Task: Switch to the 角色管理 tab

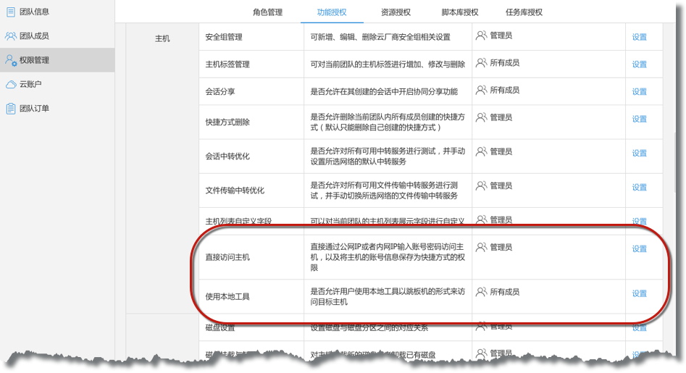Action: click(x=268, y=12)
